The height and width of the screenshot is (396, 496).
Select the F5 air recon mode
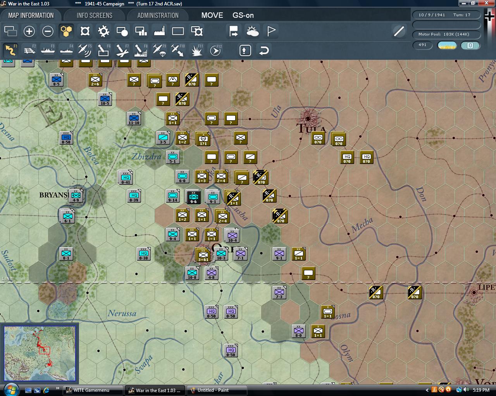84,50
